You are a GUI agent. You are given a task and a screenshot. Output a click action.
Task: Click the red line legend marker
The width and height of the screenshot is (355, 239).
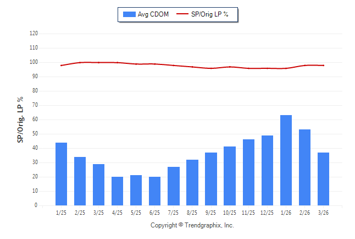(x=182, y=14)
